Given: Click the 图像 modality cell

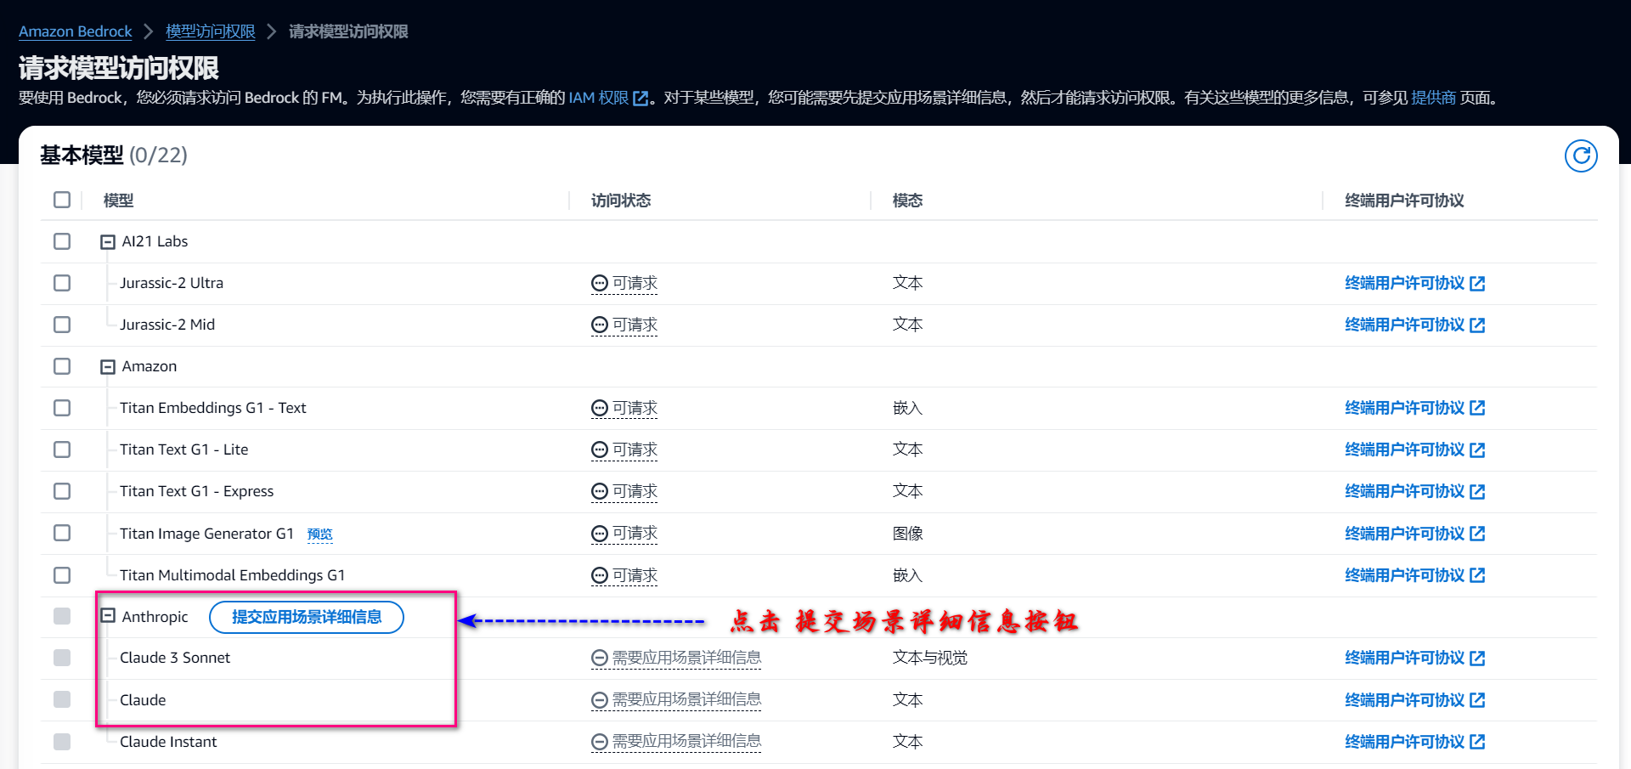Looking at the screenshot, I should (907, 534).
